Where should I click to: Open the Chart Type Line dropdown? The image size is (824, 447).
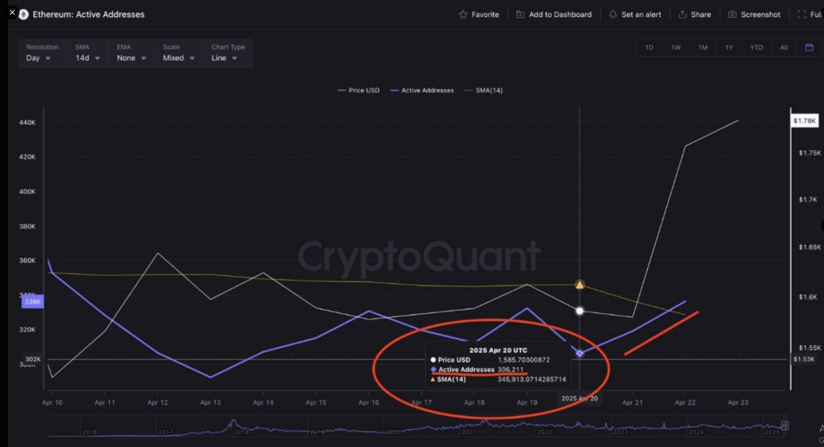[224, 58]
